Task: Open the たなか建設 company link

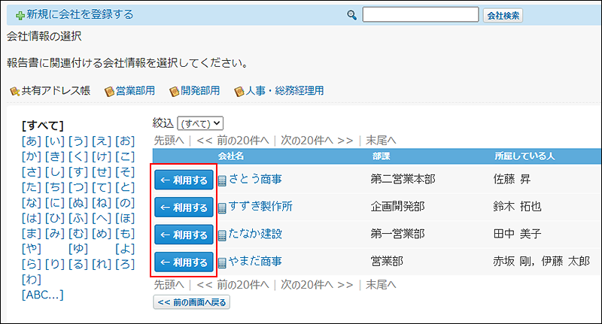Action: (255, 234)
